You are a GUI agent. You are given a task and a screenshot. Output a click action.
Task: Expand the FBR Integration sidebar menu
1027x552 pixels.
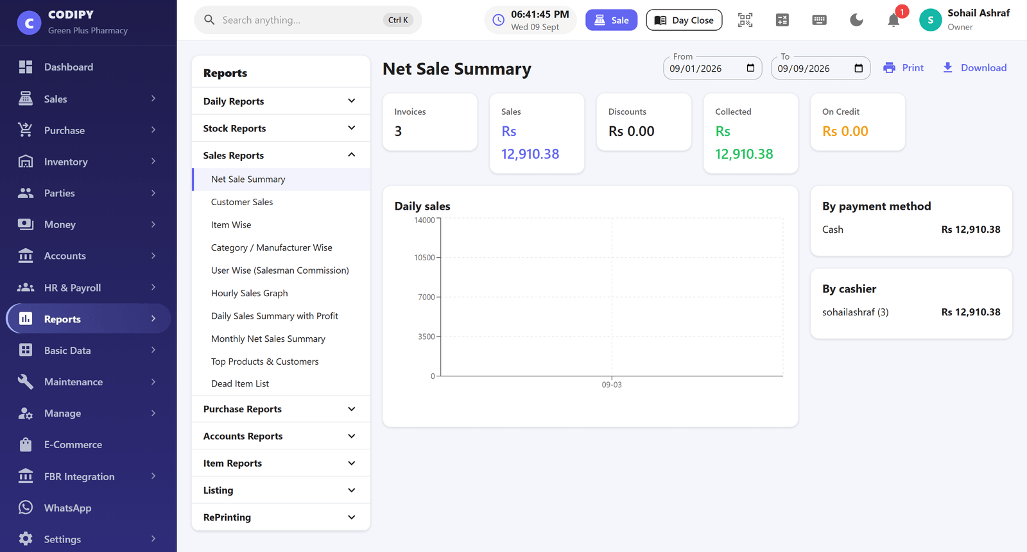(x=89, y=476)
